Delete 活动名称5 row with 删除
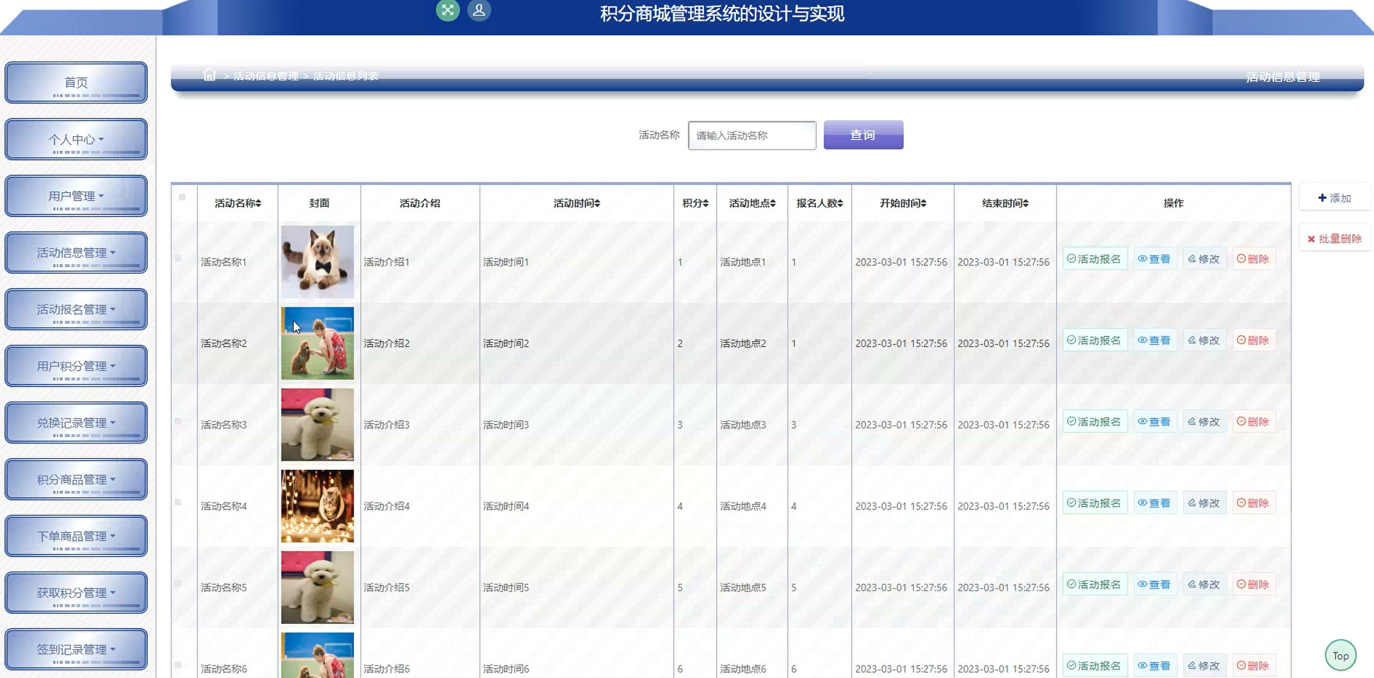This screenshot has width=1374, height=678. (x=1253, y=585)
